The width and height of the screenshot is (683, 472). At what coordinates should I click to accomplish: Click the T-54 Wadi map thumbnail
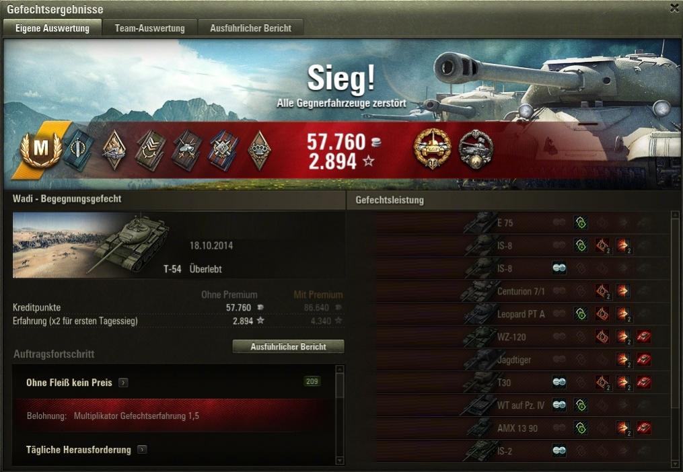coord(91,245)
